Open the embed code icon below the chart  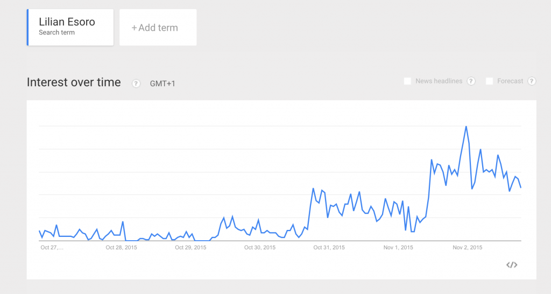[512, 264]
